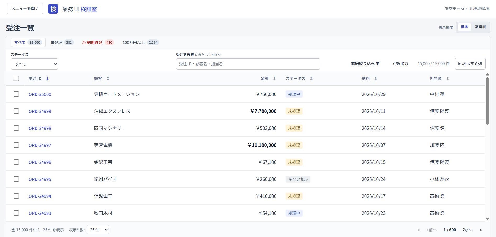Viewport: 496px width, 237px height.
Task: Open the ステータス filter dropdown
Action: (x=34, y=64)
